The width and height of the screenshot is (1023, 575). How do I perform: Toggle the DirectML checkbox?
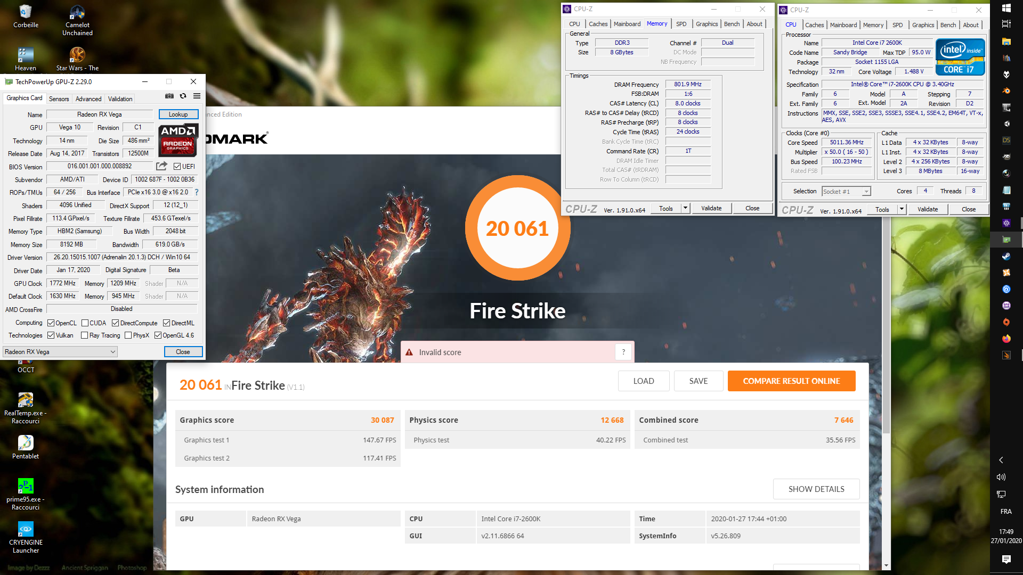(x=166, y=323)
